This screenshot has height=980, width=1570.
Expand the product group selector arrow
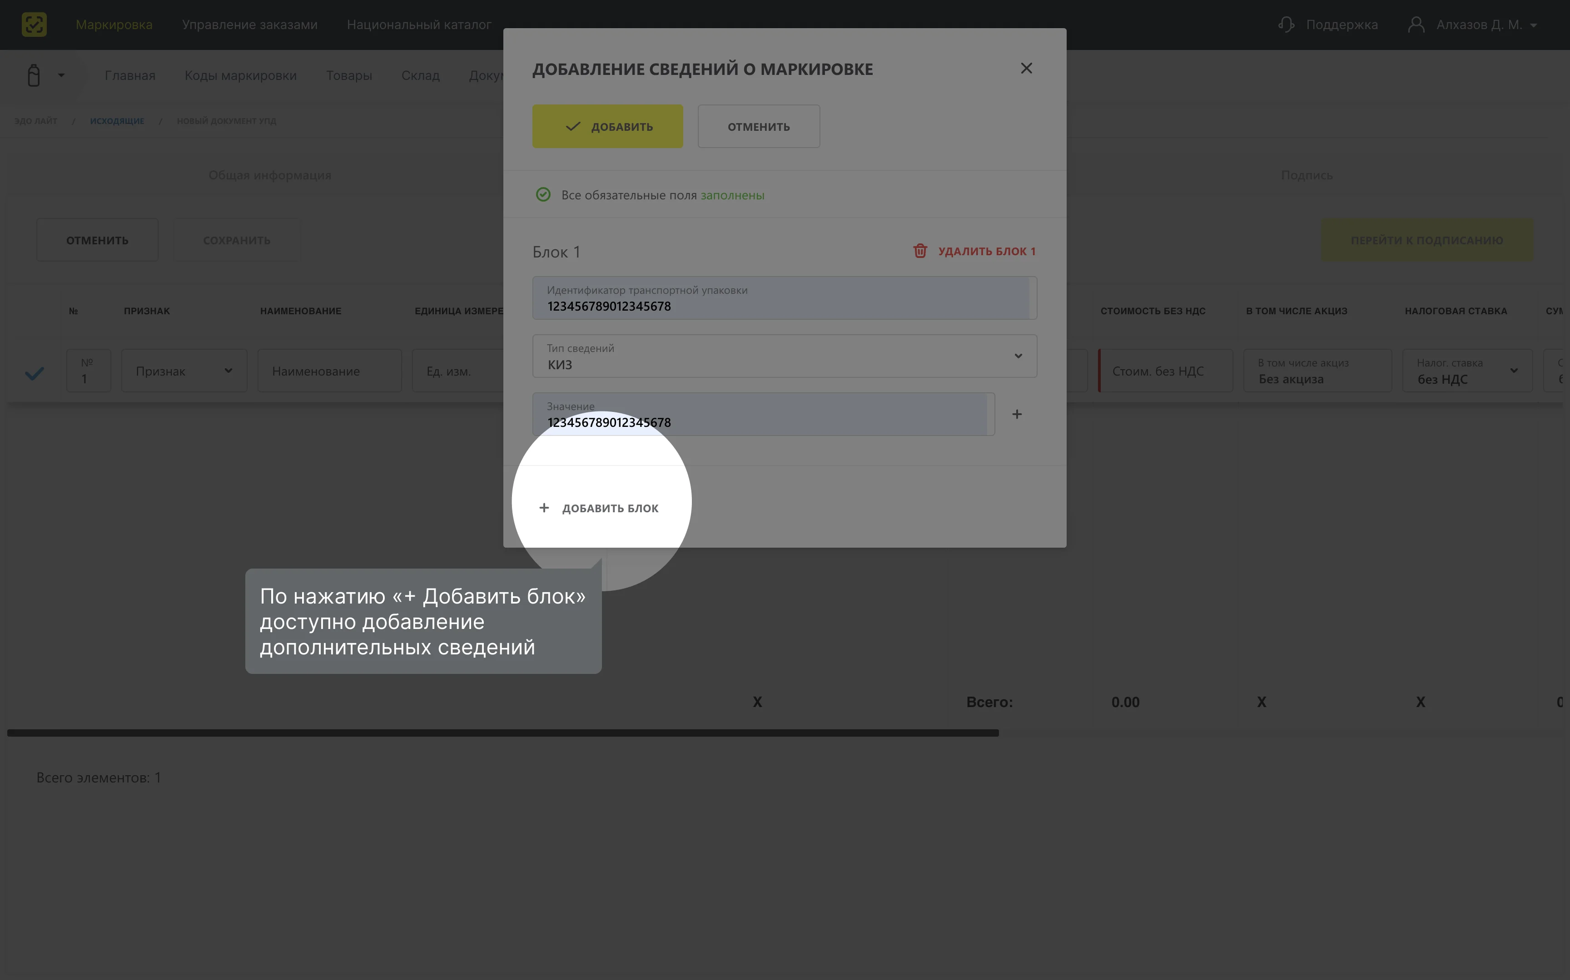point(61,75)
